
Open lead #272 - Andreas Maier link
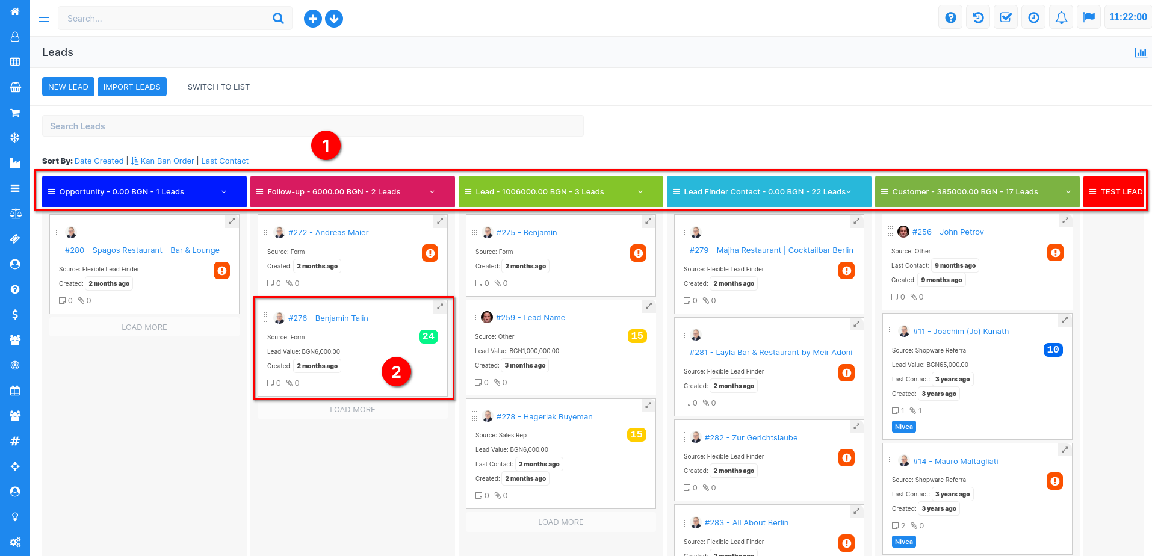point(328,233)
